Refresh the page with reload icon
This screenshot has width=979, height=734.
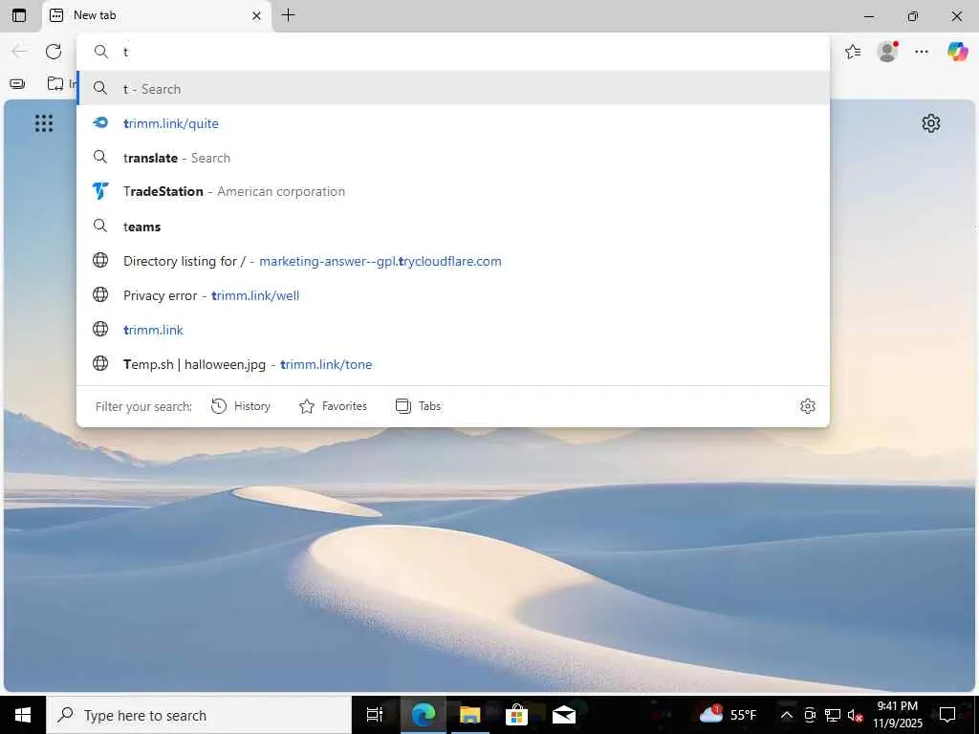pyautogui.click(x=54, y=52)
